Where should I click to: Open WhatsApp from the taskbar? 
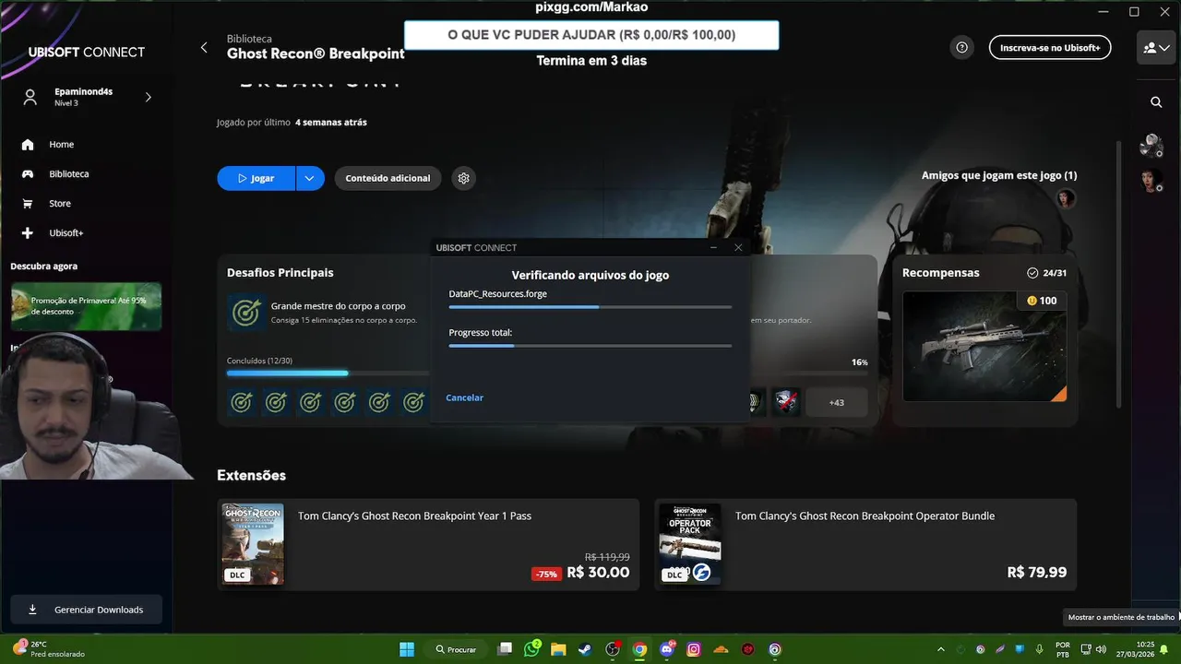[531, 649]
